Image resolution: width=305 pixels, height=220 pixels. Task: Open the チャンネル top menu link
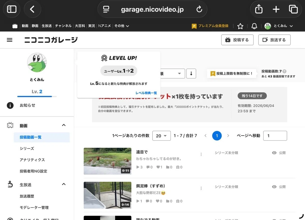point(63,26)
